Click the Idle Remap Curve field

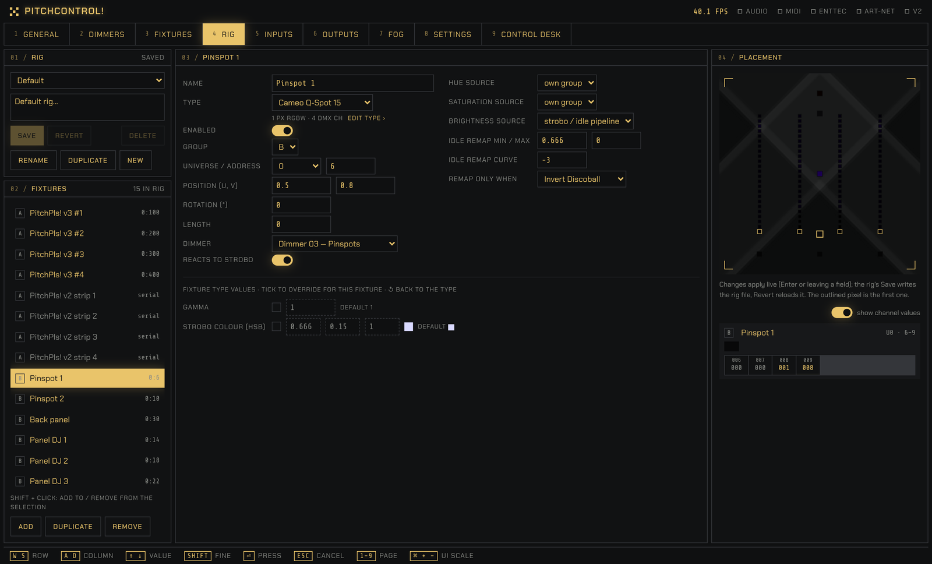562,160
